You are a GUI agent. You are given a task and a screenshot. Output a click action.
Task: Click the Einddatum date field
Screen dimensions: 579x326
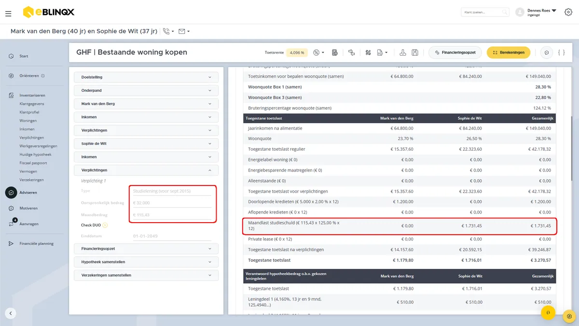coord(172,236)
